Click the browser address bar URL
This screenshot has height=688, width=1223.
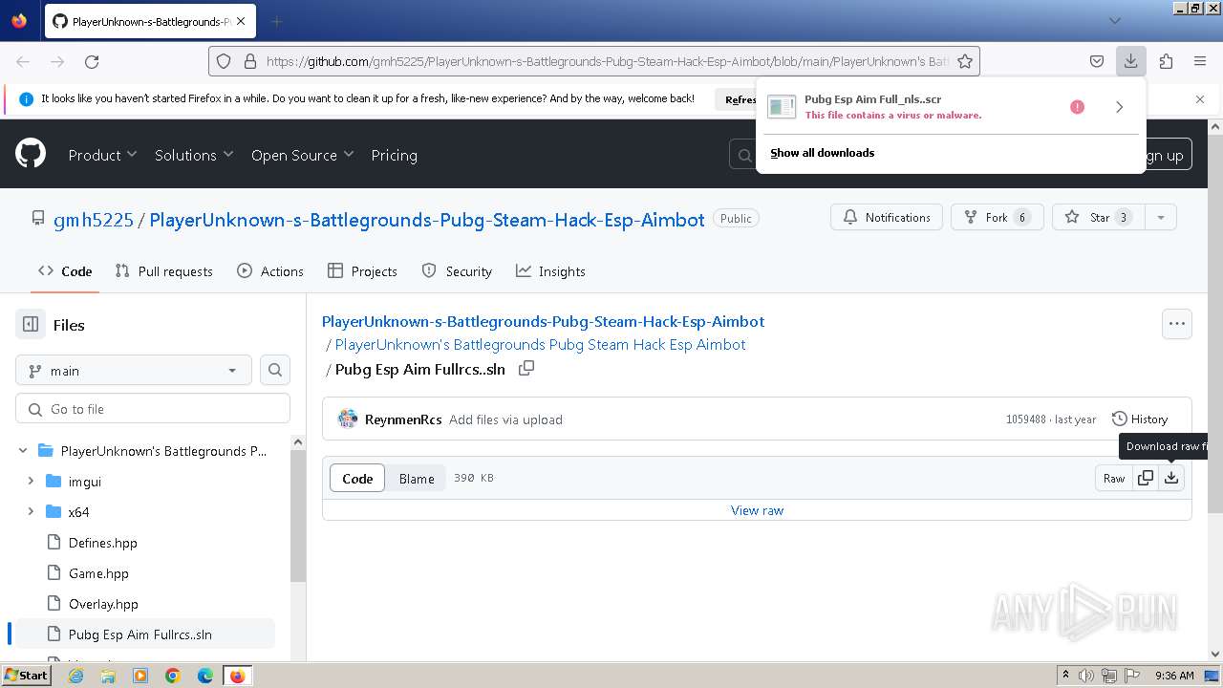[x=608, y=61]
